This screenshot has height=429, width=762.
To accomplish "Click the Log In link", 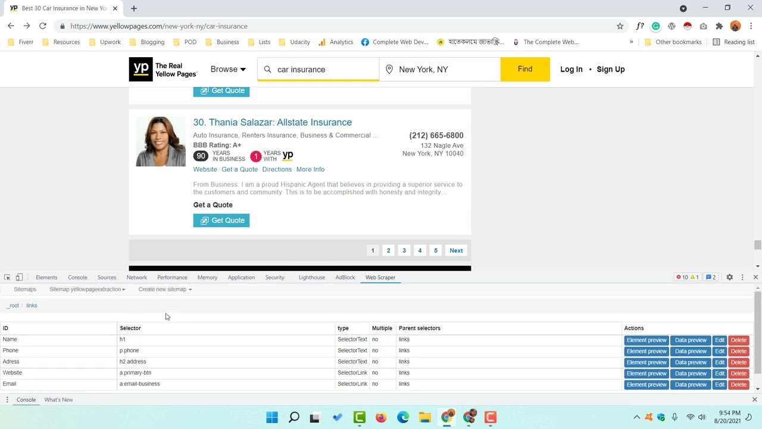I will coord(571,70).
